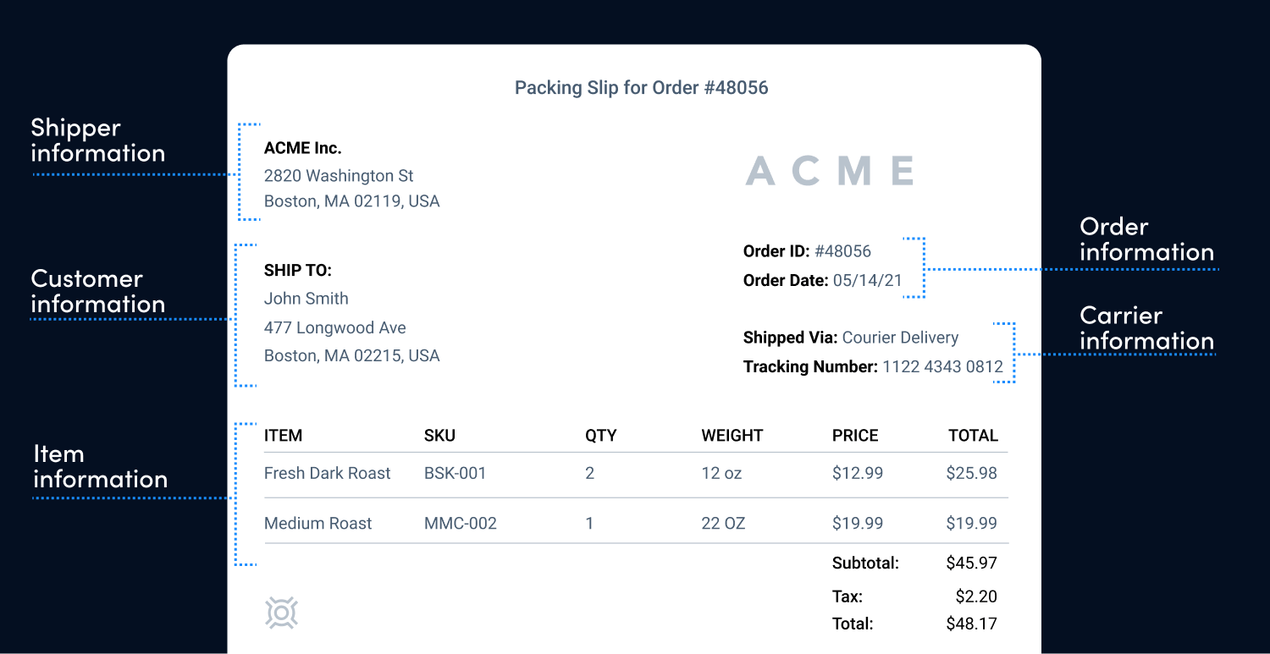Select the Total amount $48.17
Screen dimensions: 1270x654
(x=971, y=624)
